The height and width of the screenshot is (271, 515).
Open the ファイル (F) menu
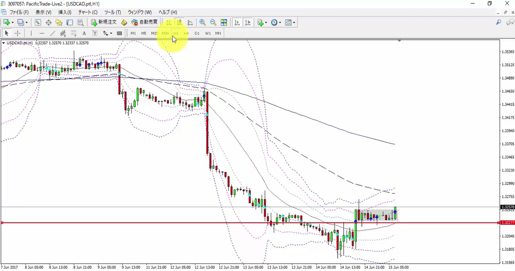click(19, 12)
